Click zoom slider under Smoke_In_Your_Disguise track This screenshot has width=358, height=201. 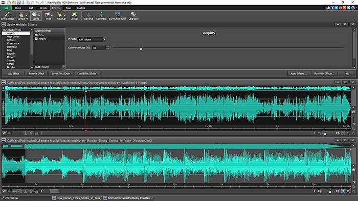(330, 192)
